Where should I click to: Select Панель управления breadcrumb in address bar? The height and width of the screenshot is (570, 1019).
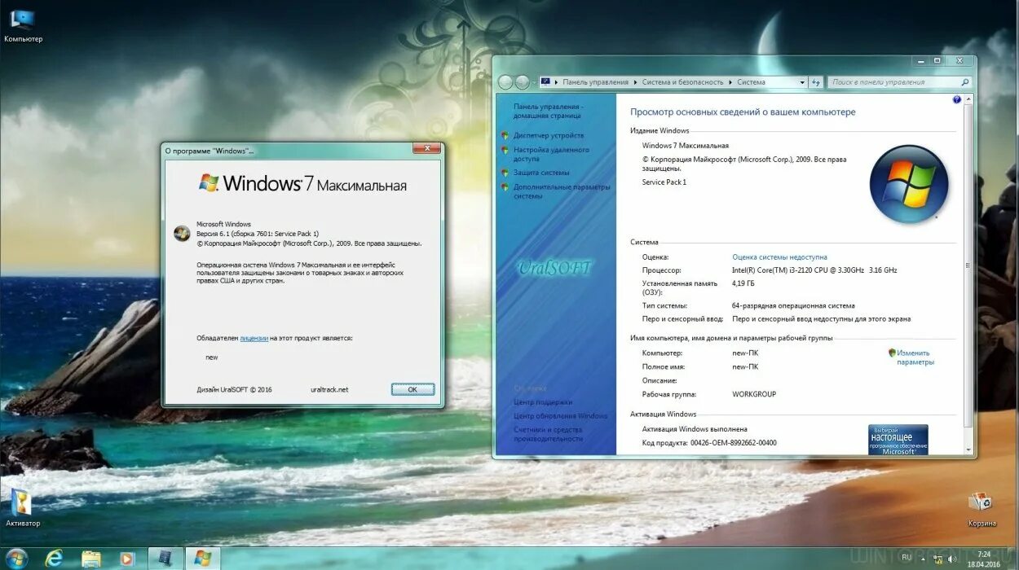(x=595, y=82)
